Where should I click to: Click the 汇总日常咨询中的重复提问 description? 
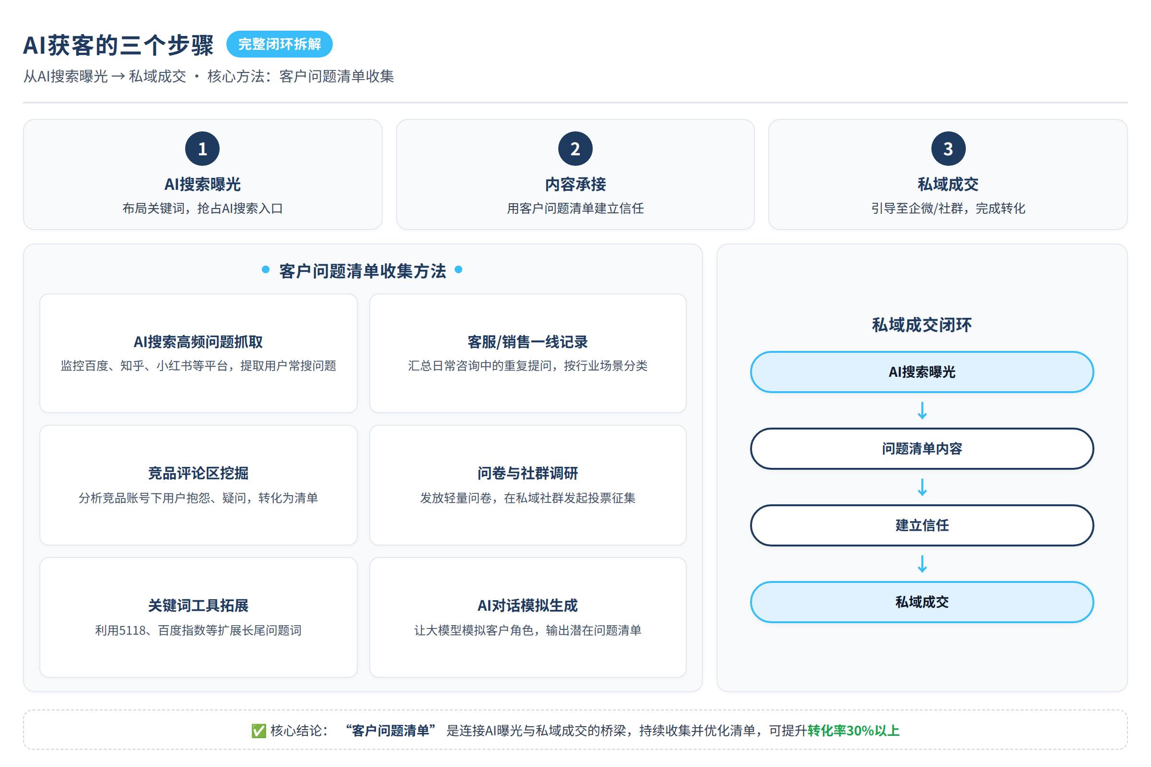[528, 366]
